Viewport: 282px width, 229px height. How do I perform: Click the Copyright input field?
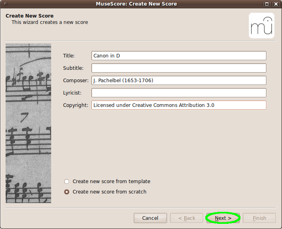click(179, 105)
